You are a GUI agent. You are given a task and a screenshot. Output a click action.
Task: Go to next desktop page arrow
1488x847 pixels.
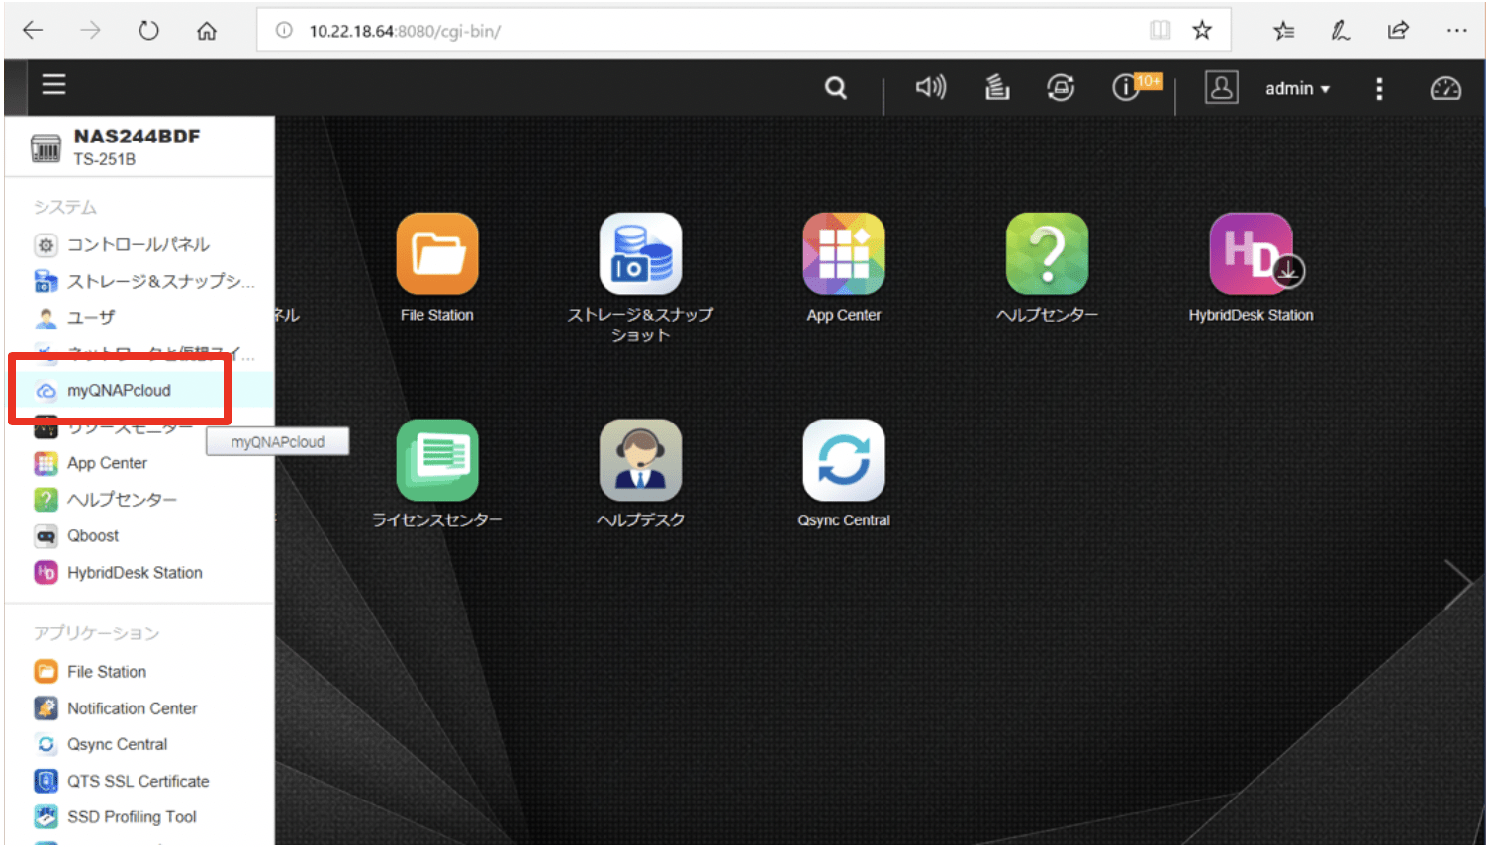[1460, 583]
